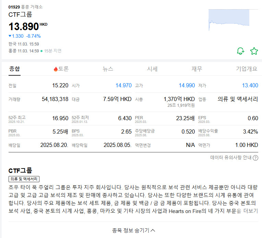Add CTF그룹 to favorites with the star icon

[x=254, y=51]
